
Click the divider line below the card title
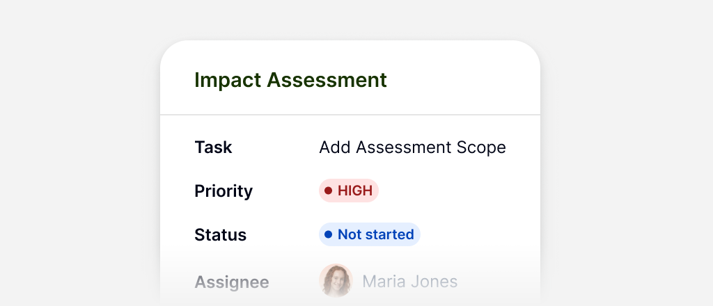coord(350,114)
